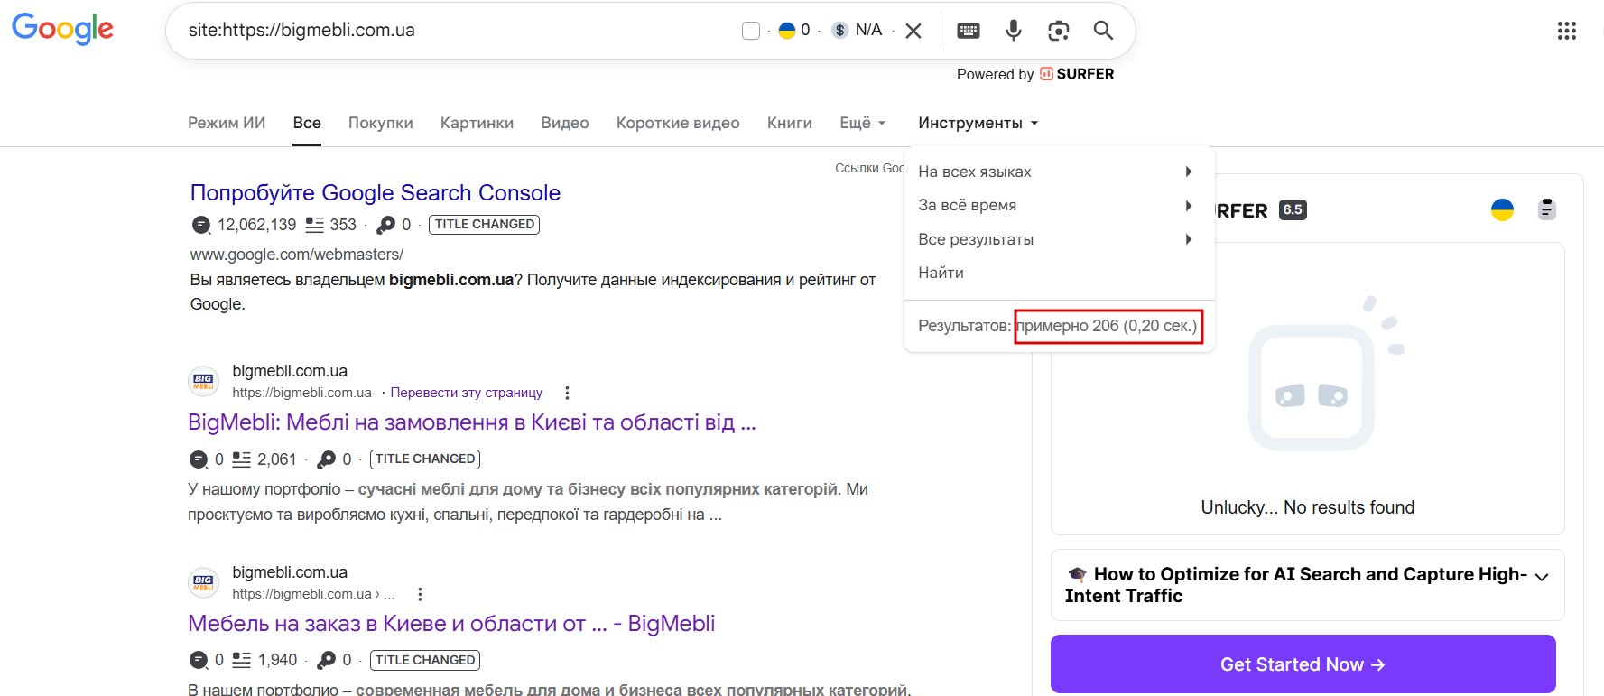Click the 6.5 version badge in Surfer panel

pos(1293,210)
